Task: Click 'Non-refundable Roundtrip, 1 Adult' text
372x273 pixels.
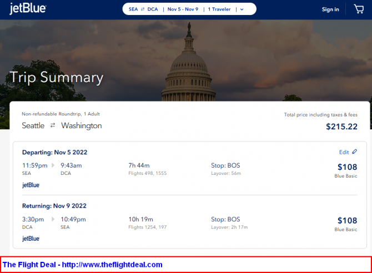Action: (61, 114)
